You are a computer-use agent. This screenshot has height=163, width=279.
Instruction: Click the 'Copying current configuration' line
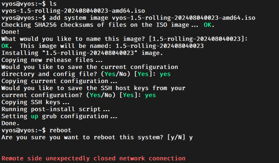point(59,81)
